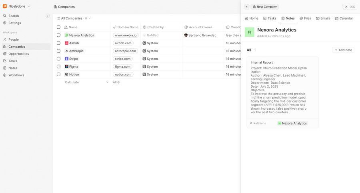This screenshot has height=193, width=360.
Task: Switch to the Files tab
Action: tap(305, 18)
